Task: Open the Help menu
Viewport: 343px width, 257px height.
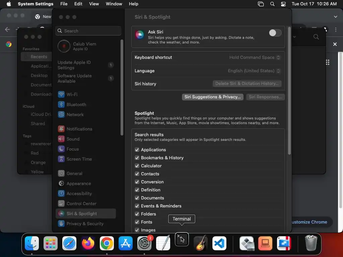Action: tap(133, 4)
